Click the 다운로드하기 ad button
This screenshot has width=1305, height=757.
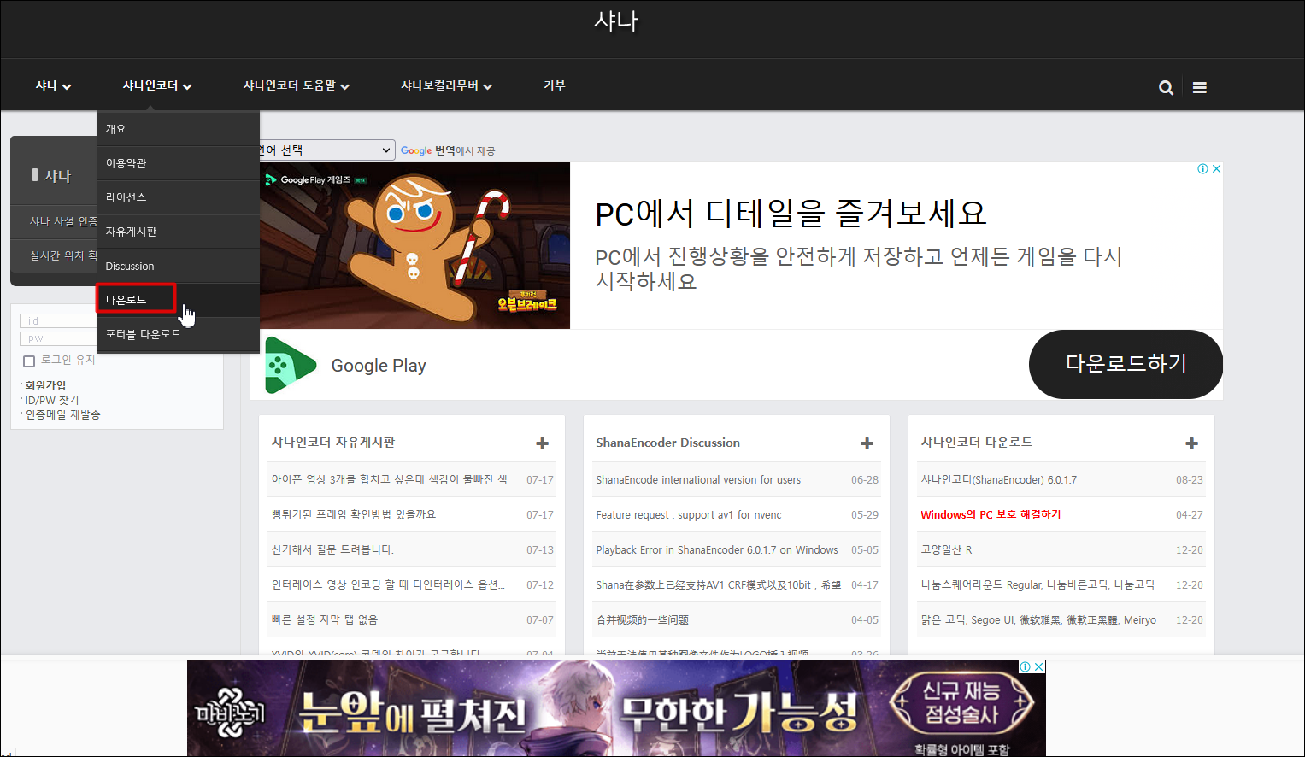click(1126, 364)
